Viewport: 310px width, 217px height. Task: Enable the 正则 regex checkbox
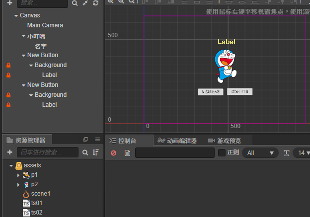click(x=222, y=152)
